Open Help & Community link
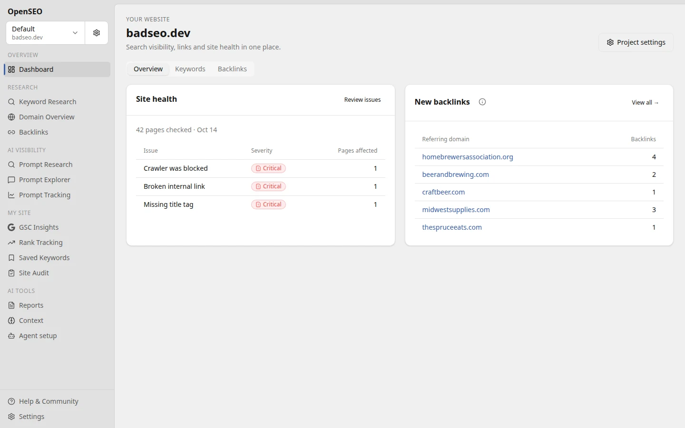The height and width of the screenshot is (428, 685). 57,401
